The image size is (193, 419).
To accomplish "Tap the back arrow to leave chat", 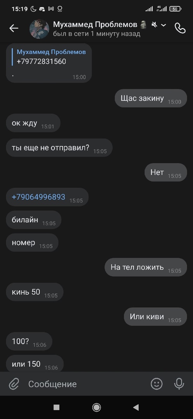I will tap(14, 28).
